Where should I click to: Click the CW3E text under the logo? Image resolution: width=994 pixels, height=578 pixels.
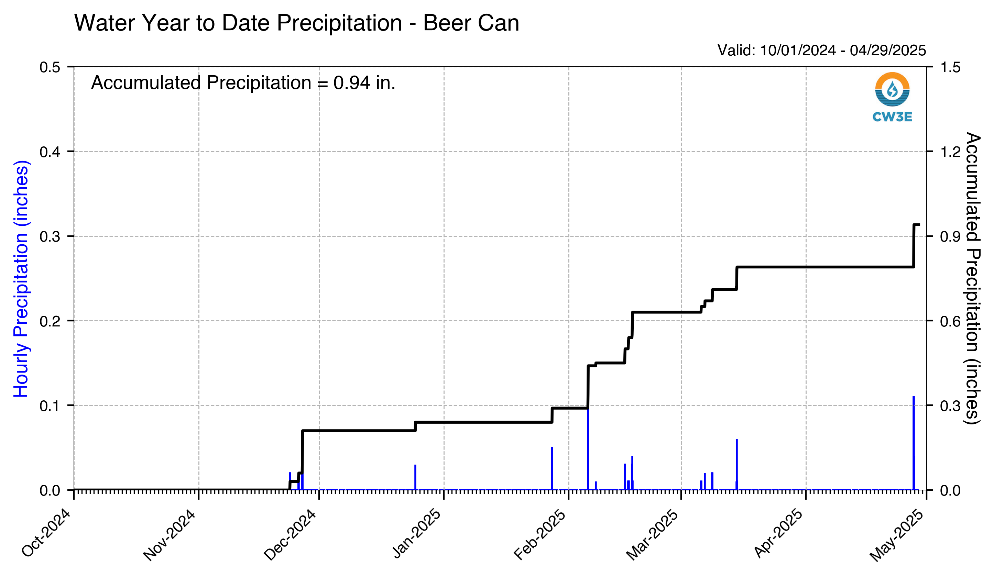pyautogui.click(x=892, y=117)
